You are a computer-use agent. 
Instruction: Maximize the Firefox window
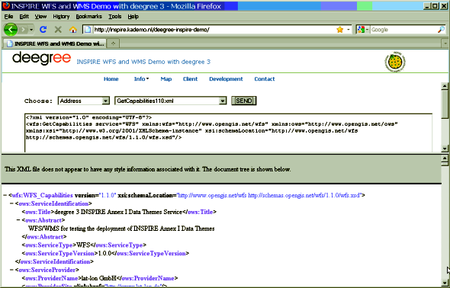click(x=435, y=6)
